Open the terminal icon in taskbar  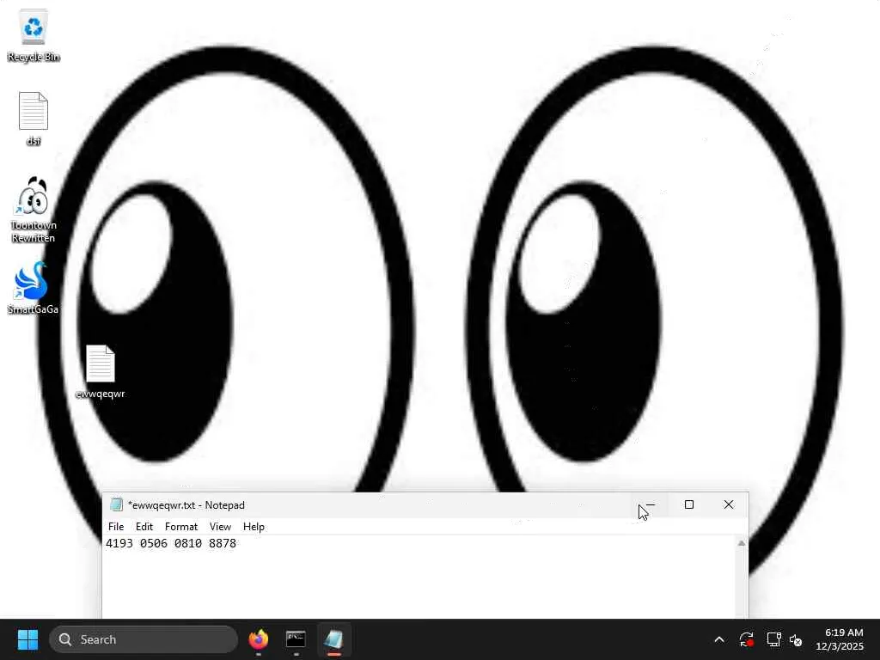pyautogui.click(x=296, y=639)
